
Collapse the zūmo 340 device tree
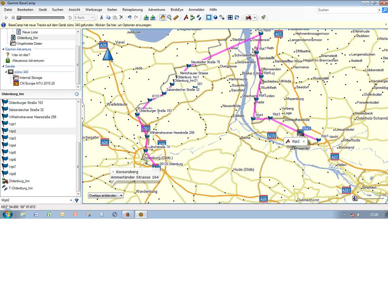[5, 72]
